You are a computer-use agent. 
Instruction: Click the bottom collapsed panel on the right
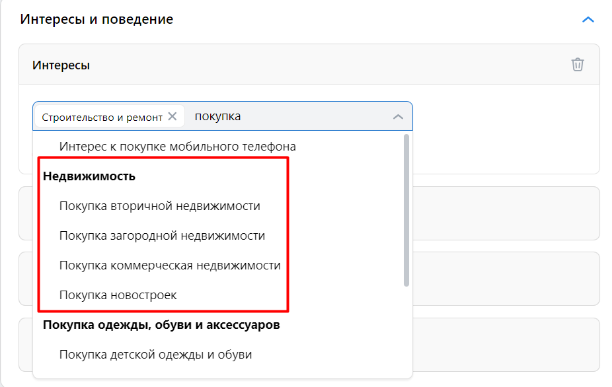506,345
